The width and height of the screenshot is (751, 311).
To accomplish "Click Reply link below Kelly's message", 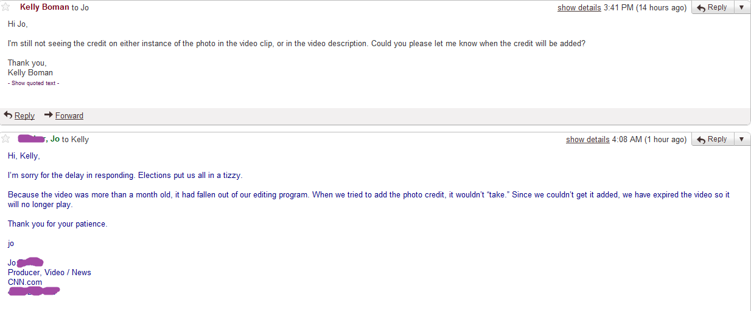I will [x=24, y=115].
